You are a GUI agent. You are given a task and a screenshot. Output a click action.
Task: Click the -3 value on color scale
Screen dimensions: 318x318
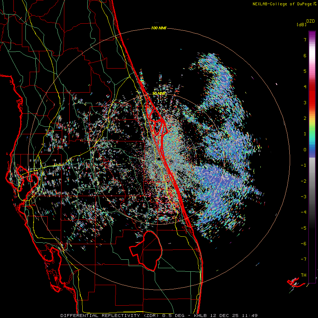point(304,197)
